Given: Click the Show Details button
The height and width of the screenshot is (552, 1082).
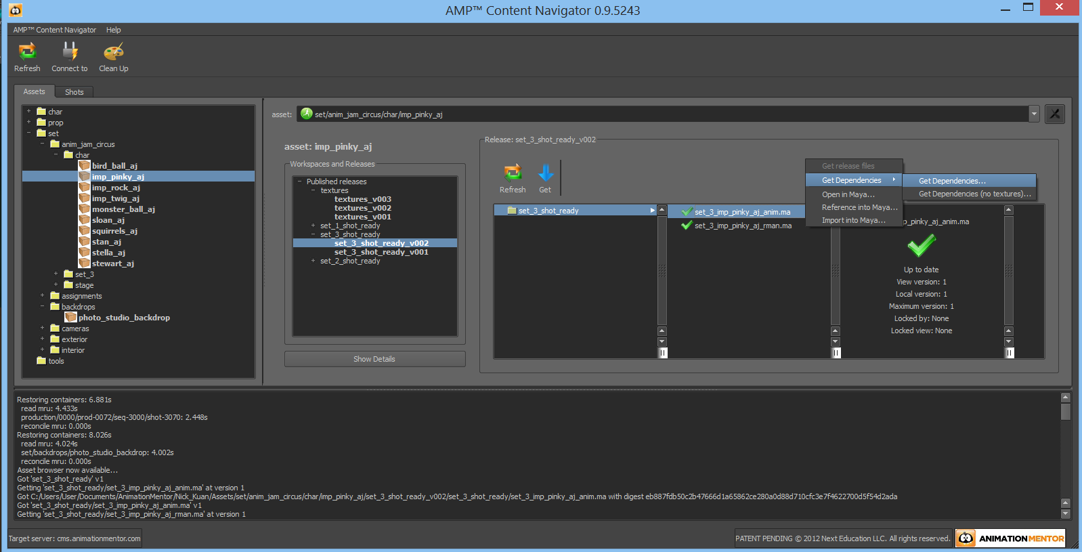Looking at the screenshot, I should click(x=374, y=359).
